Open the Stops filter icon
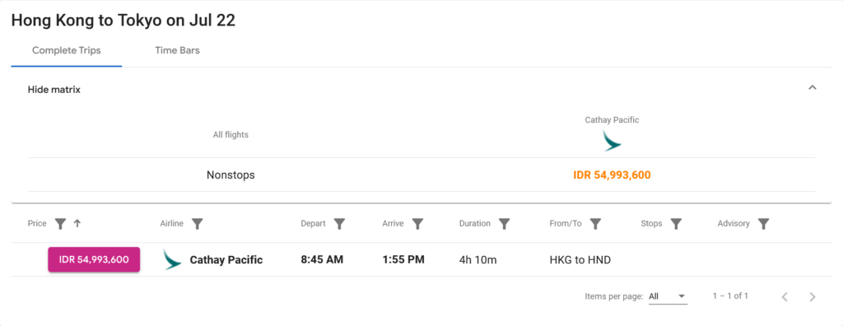This screenshot has height=326, width=843. [677, 224]
